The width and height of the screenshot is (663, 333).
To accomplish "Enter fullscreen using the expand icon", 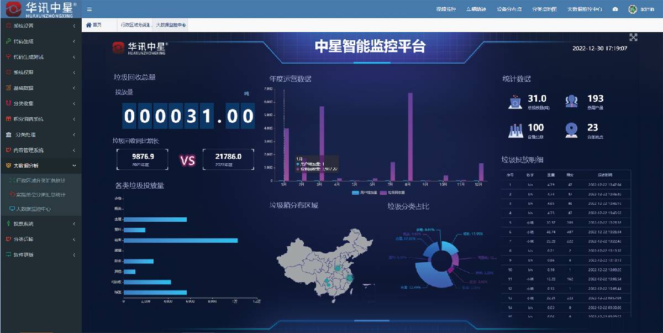I will tap(634, 37).
